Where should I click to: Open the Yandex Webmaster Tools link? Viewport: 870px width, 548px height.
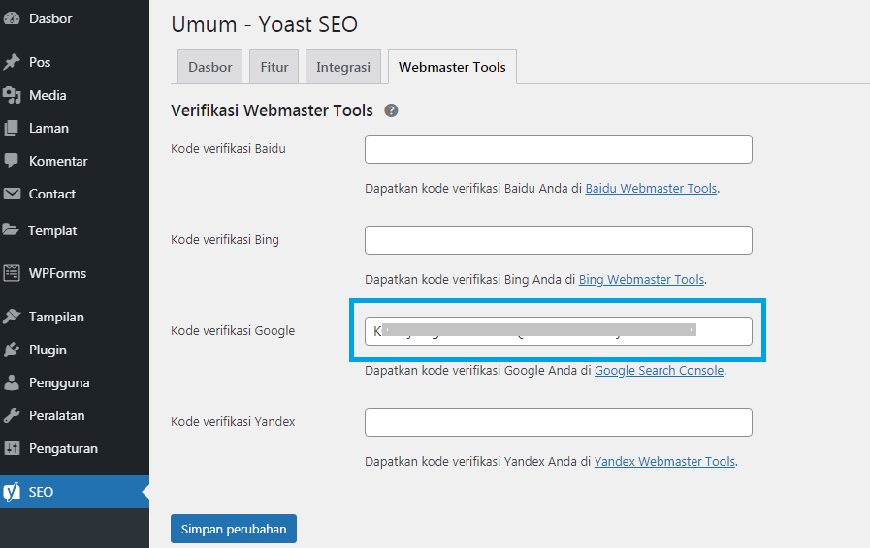[664, 461]
